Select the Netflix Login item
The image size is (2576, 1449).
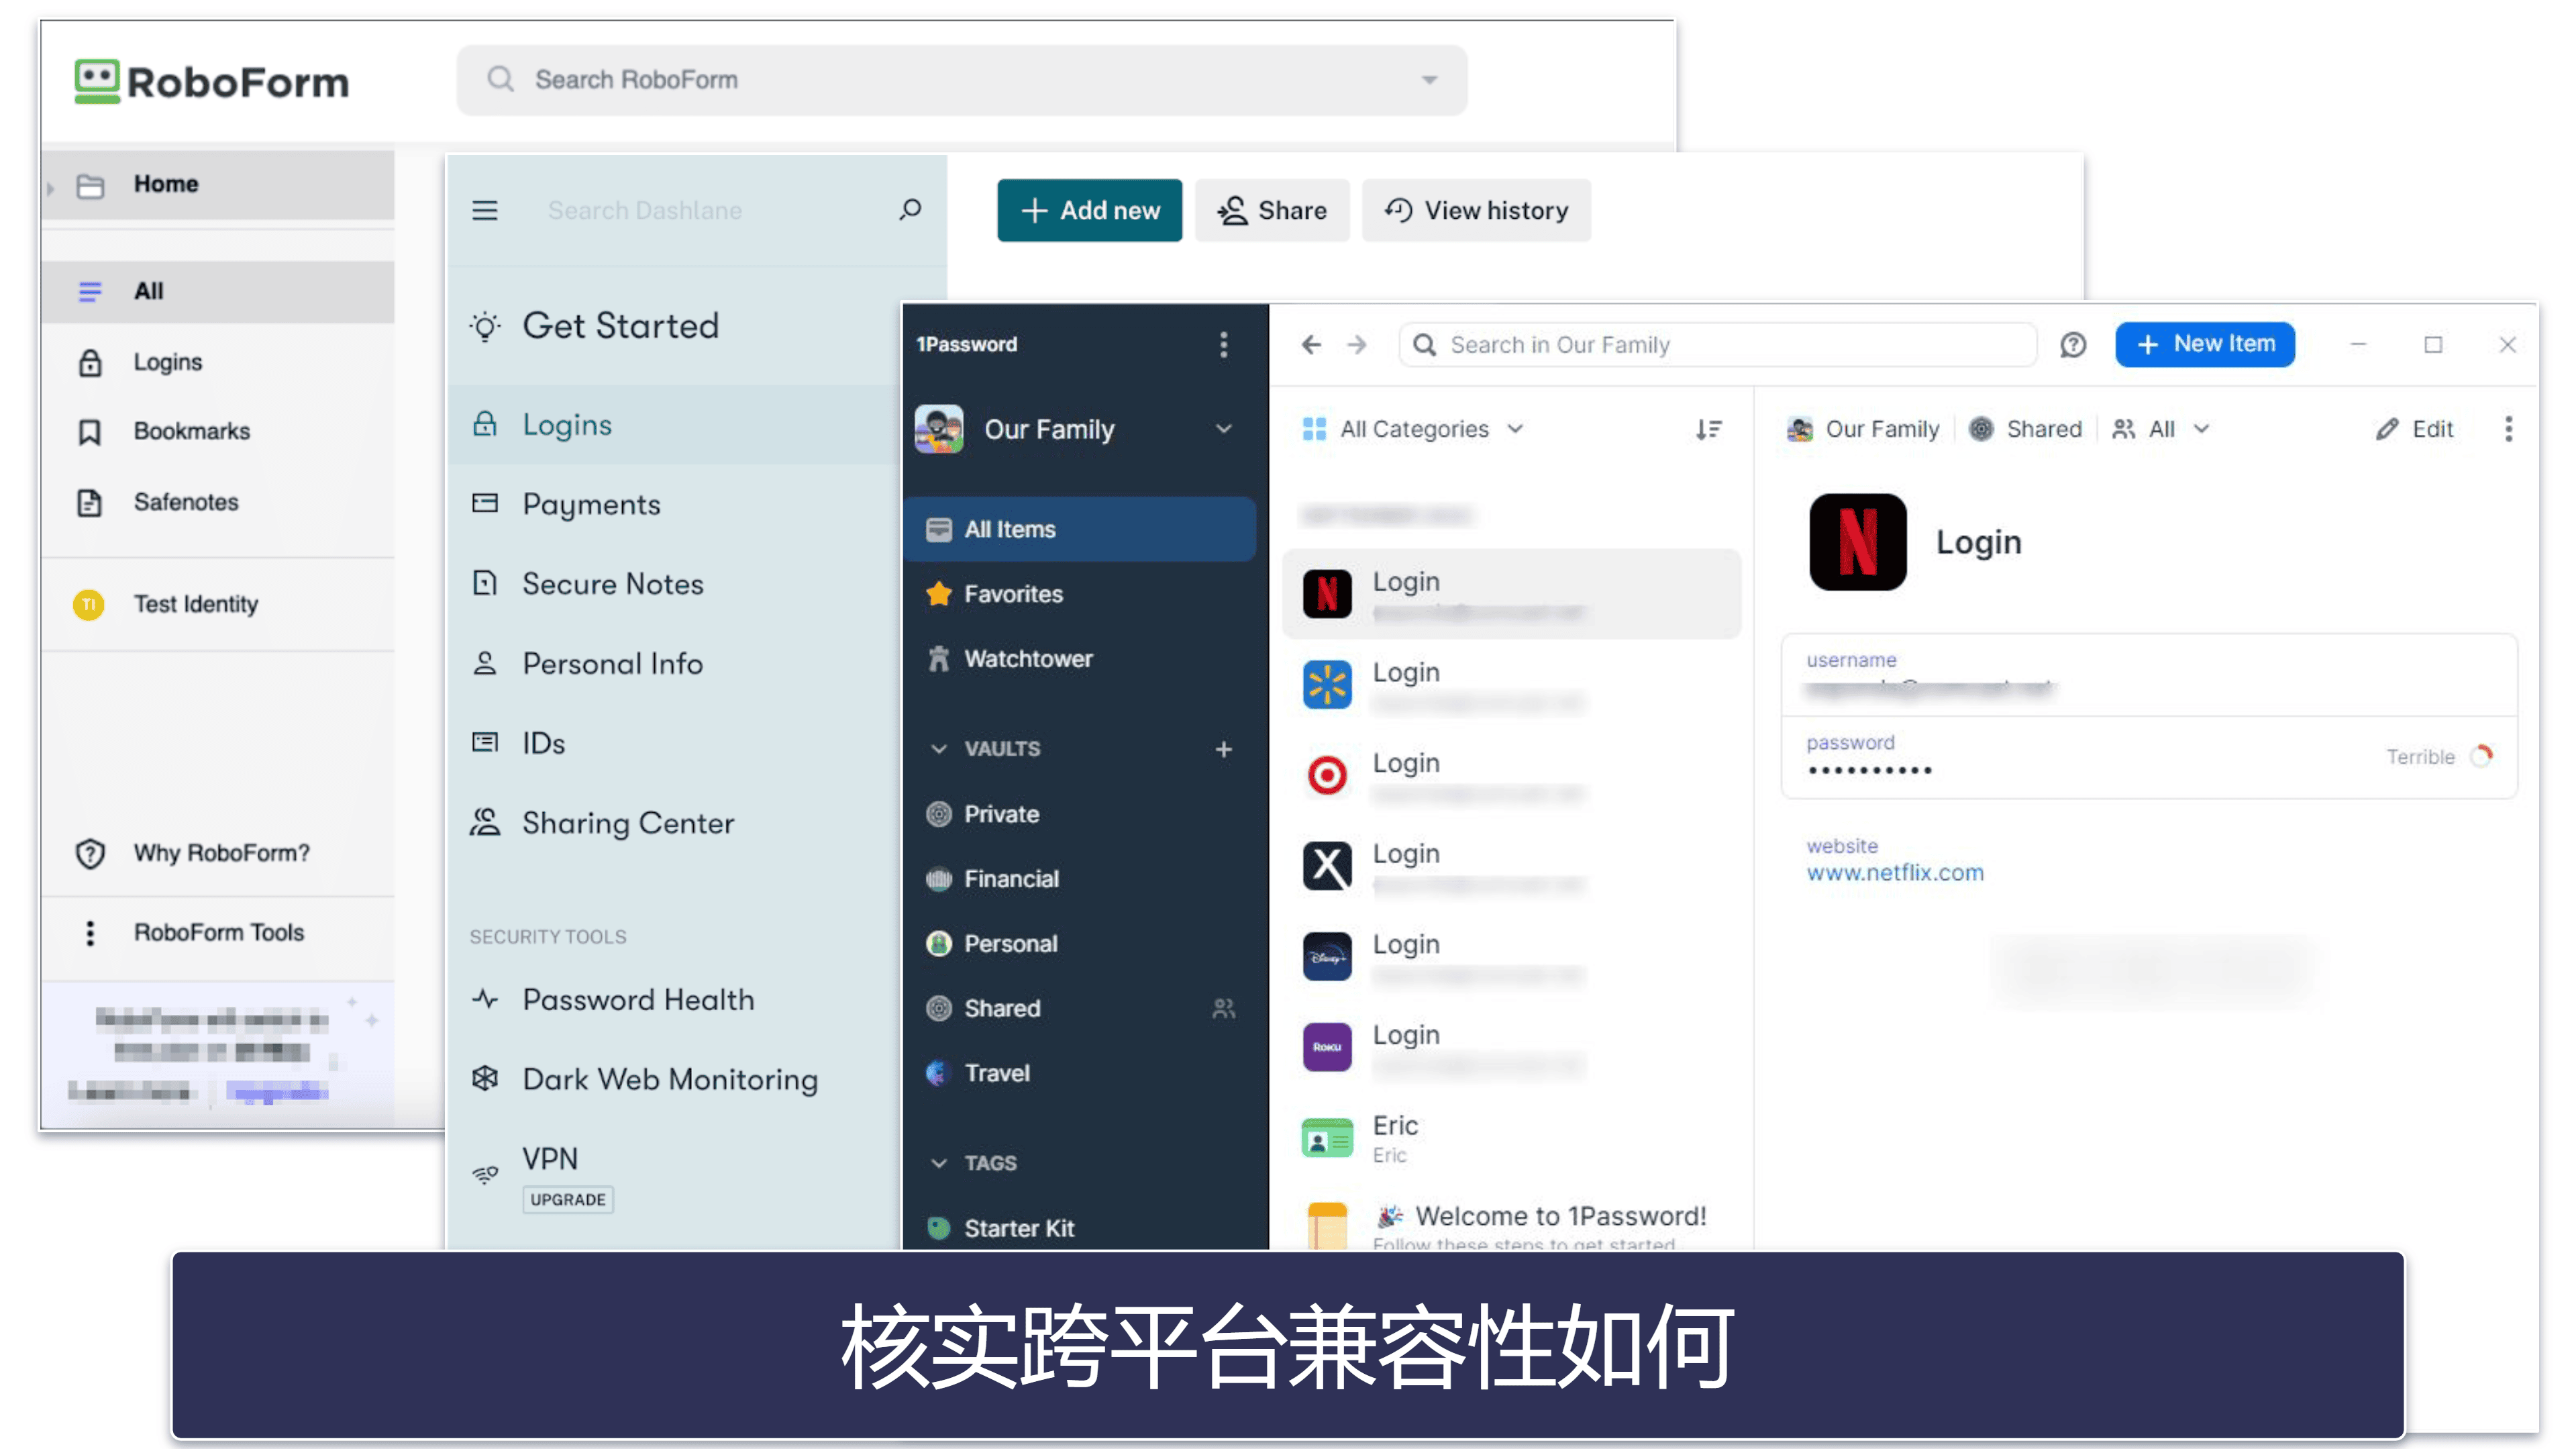tap(1511, 593)
